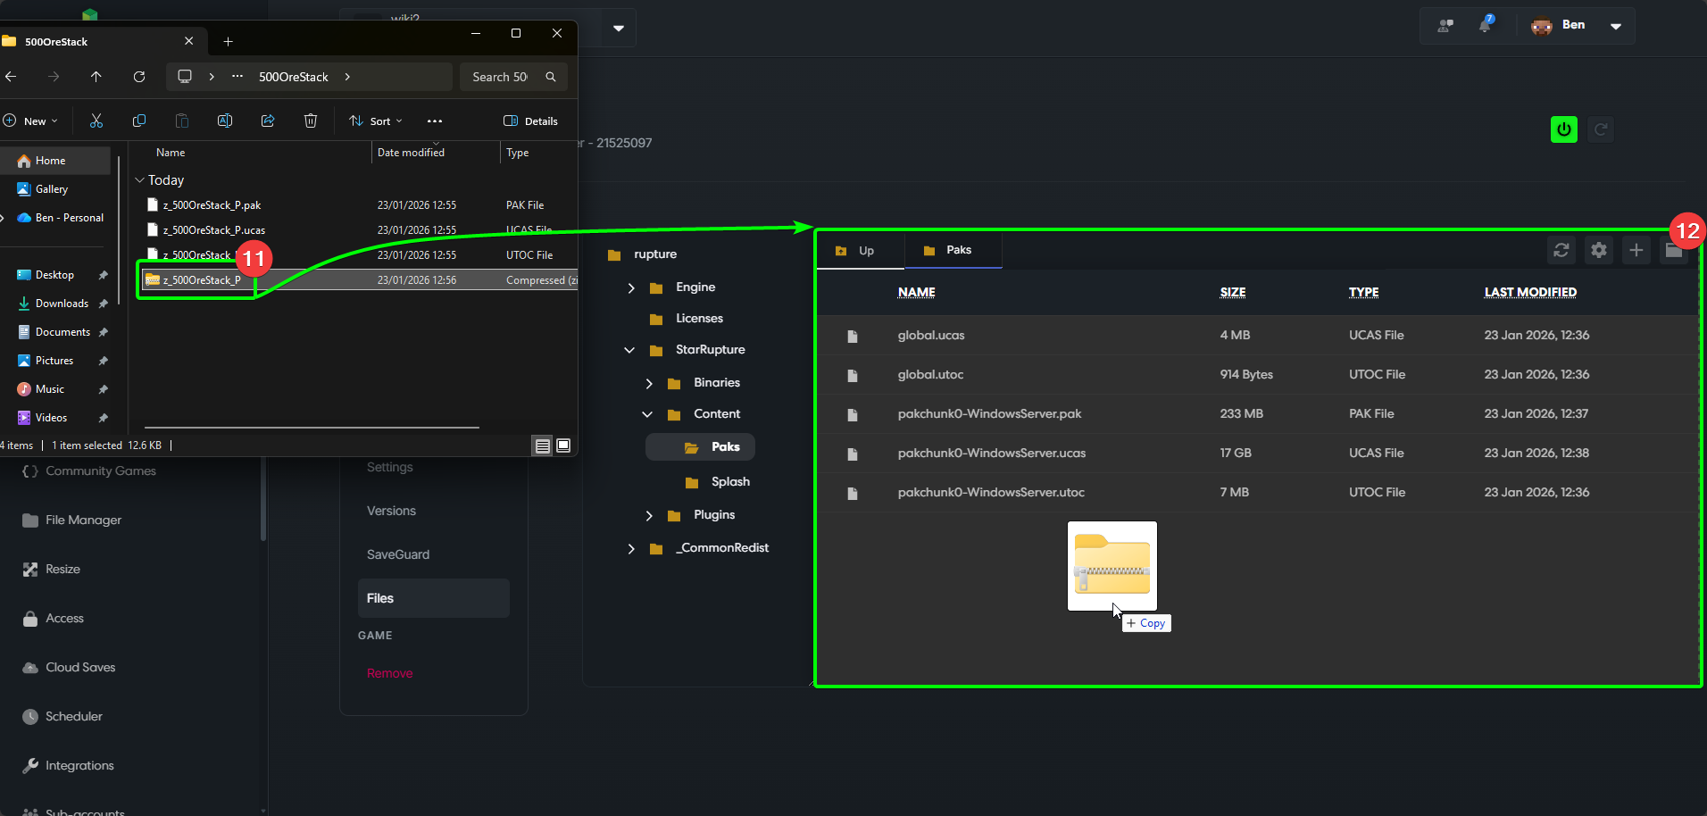1707x816 pixels.
Task: Click the red Remove link
Action: pos(389,673)
